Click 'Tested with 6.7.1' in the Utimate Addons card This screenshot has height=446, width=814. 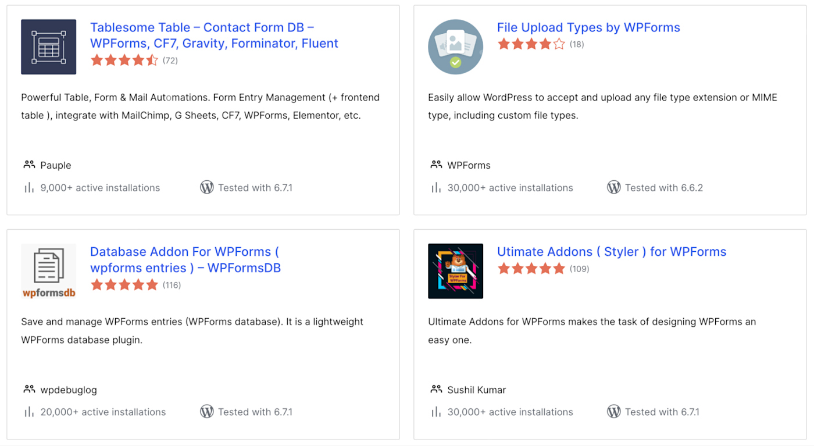(662, 412)
